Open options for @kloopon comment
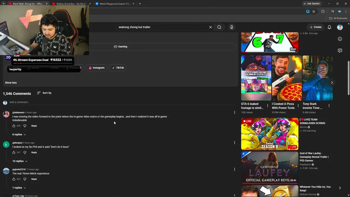 [x=234, y=143]
